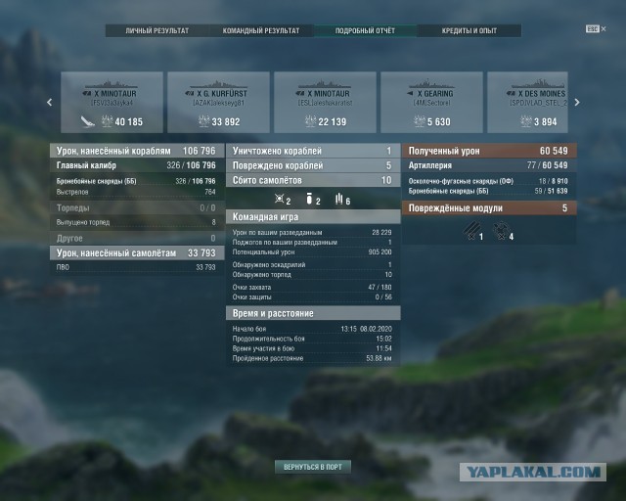Click the Вернуться в порт button
626x501 pixels.
313,467
